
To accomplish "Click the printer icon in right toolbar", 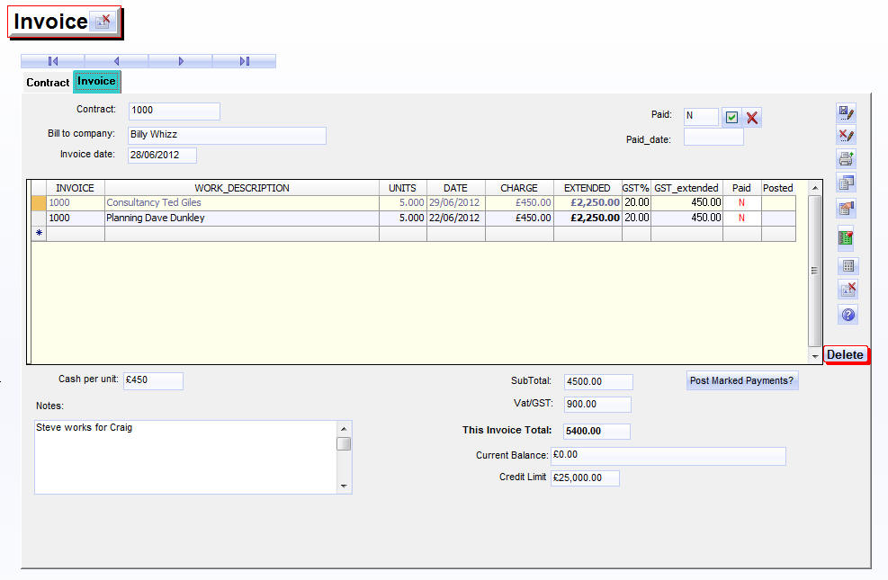I will [847, 159].
